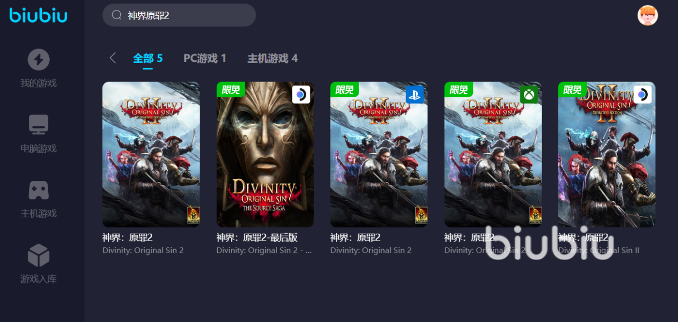
Task: Open the first 神界：原罪2 cover without badge
Action: 151,154
